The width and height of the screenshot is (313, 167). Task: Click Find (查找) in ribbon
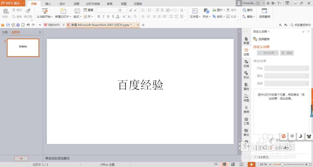point(248,10)
